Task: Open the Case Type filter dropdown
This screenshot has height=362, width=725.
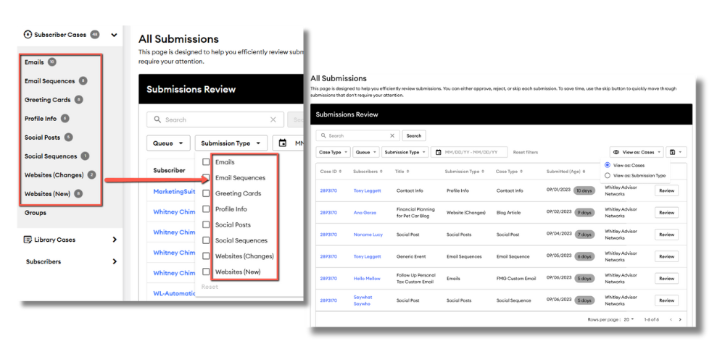Action: tap(332, 152)
